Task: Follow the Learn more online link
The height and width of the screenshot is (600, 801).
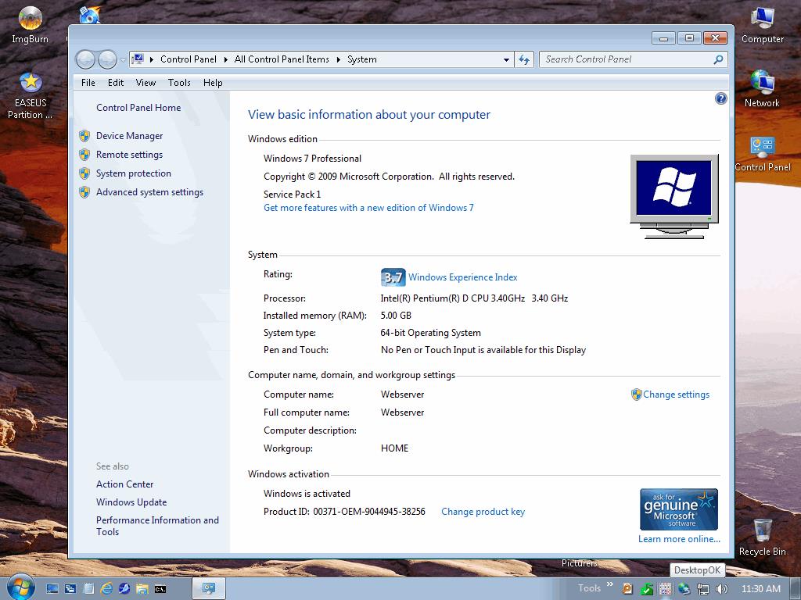Action: (679, 539)
